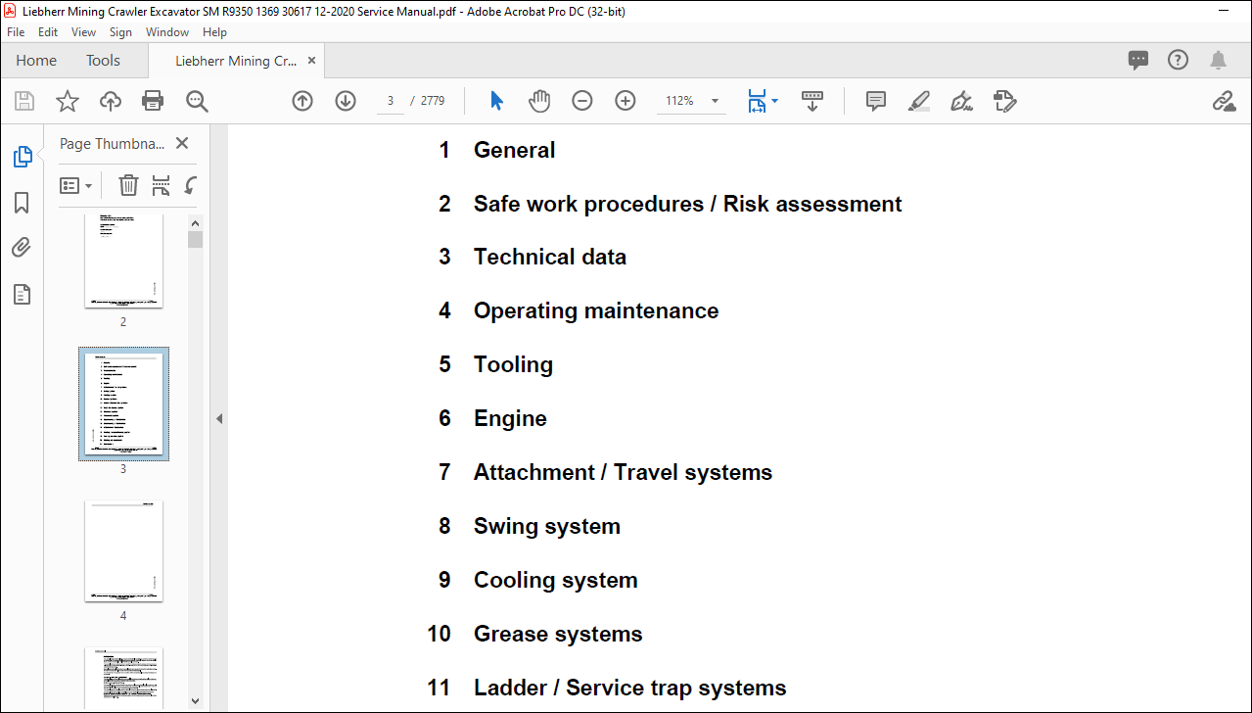Open the Help menu
The image size is (1252, 713).
214,32
